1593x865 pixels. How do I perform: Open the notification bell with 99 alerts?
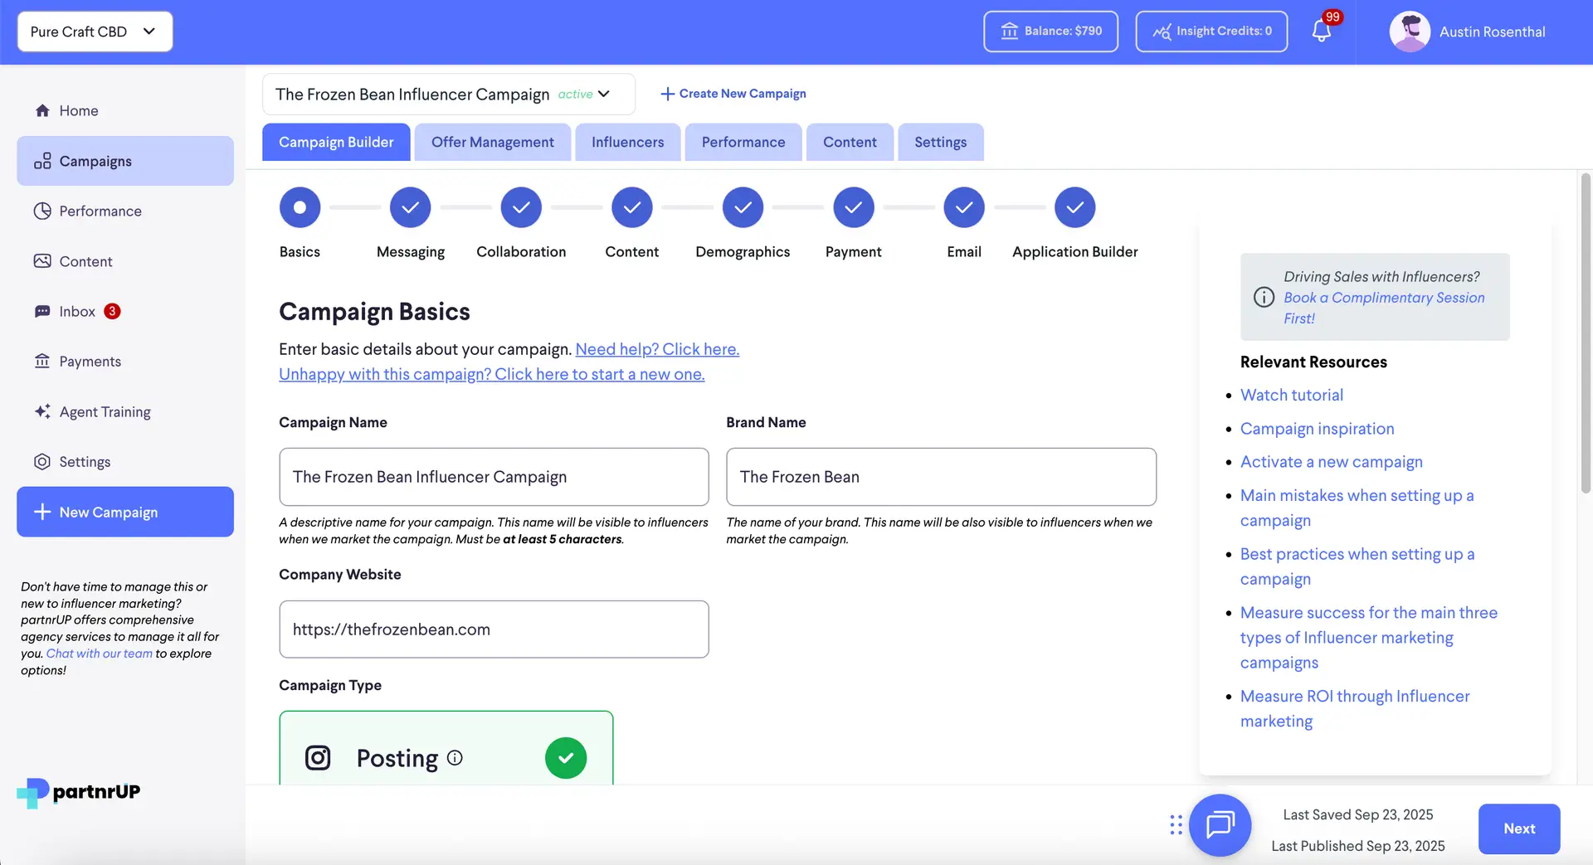1321,31
